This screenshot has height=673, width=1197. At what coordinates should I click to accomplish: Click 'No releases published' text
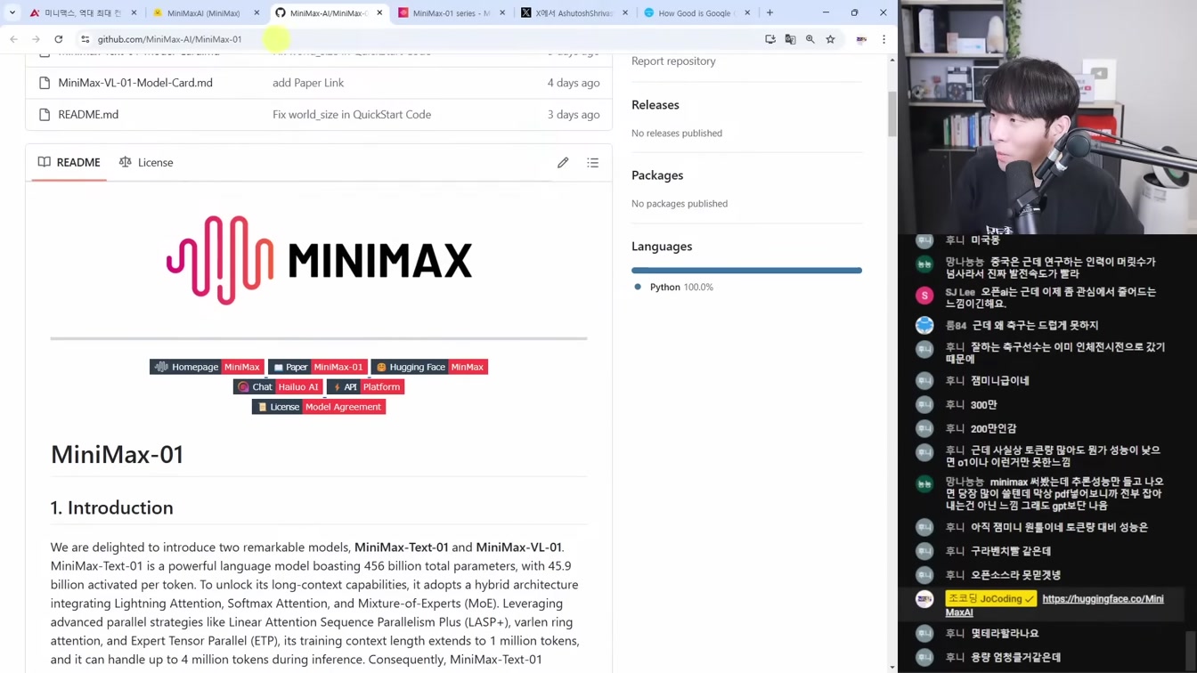677,134
